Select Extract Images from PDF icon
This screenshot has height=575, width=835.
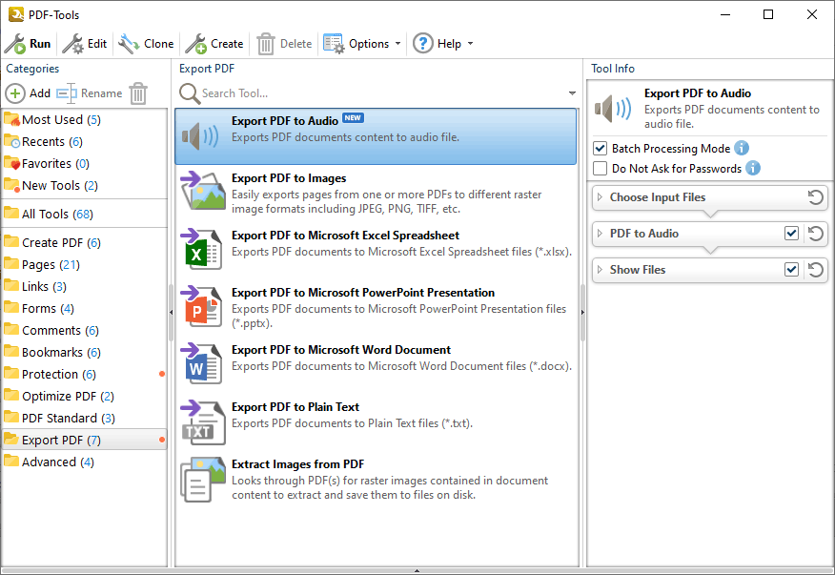[x=203, y=480]
